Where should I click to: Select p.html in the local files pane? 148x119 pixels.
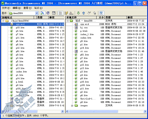[84, 31]
